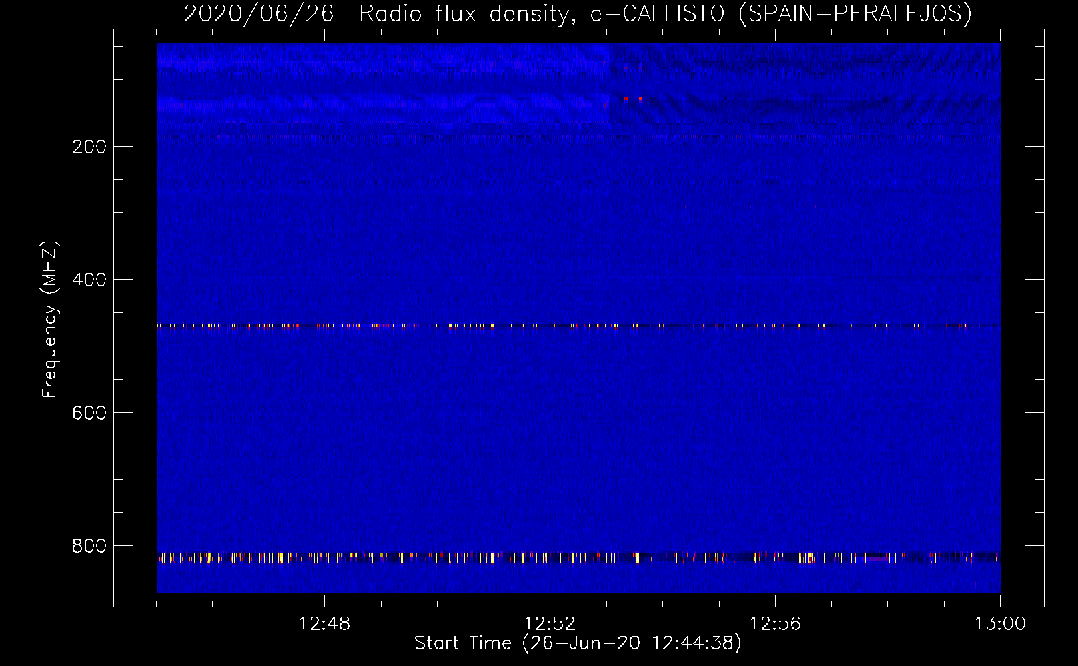Click the 12:48 time tick label
1078x666 pixels.
click(324, 624)
